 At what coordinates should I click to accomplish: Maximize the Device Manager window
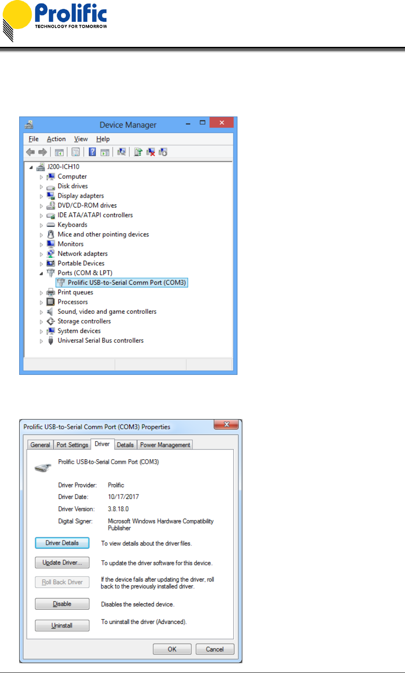coord(202,123)
